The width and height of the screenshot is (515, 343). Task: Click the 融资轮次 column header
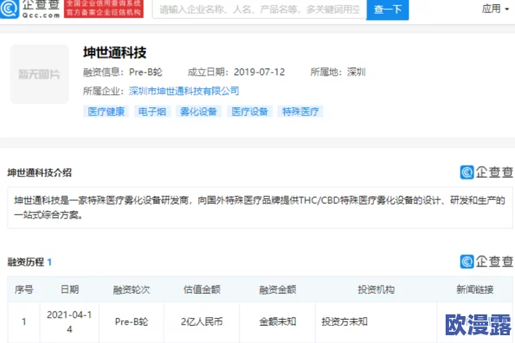point(132,289)
